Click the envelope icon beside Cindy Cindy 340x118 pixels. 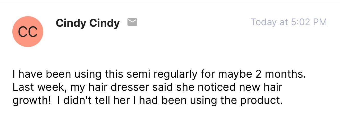[132, 22]
